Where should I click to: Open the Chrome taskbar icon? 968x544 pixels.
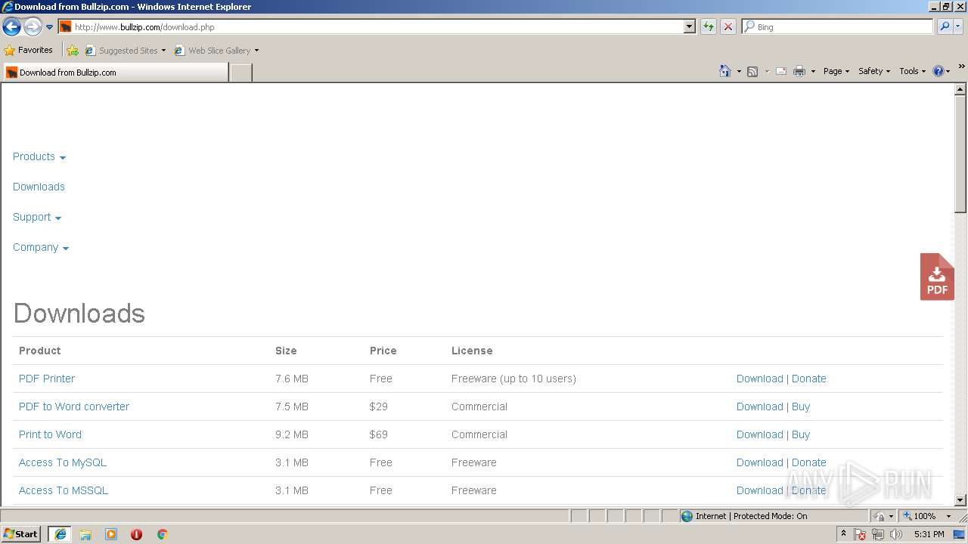162,534
